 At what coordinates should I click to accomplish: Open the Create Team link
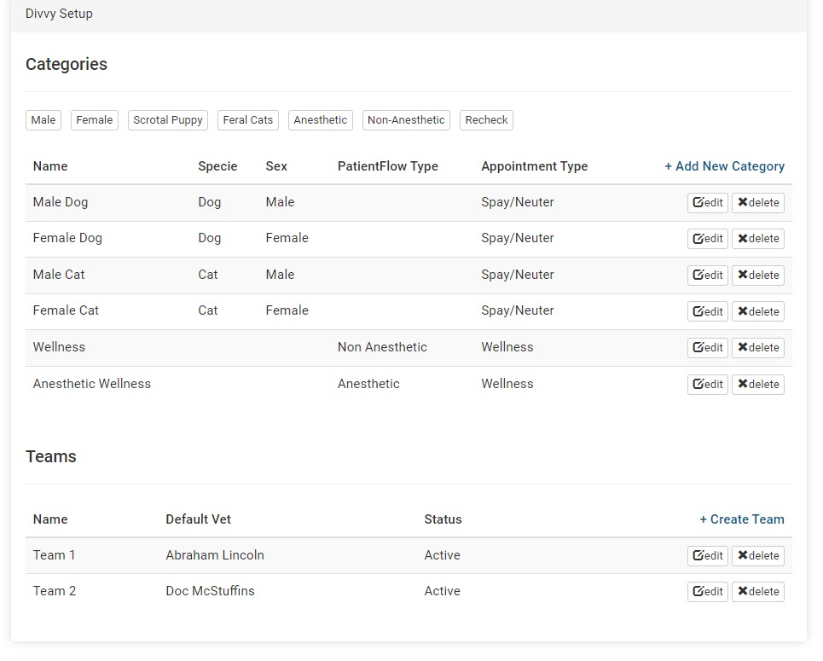point(741,519)
